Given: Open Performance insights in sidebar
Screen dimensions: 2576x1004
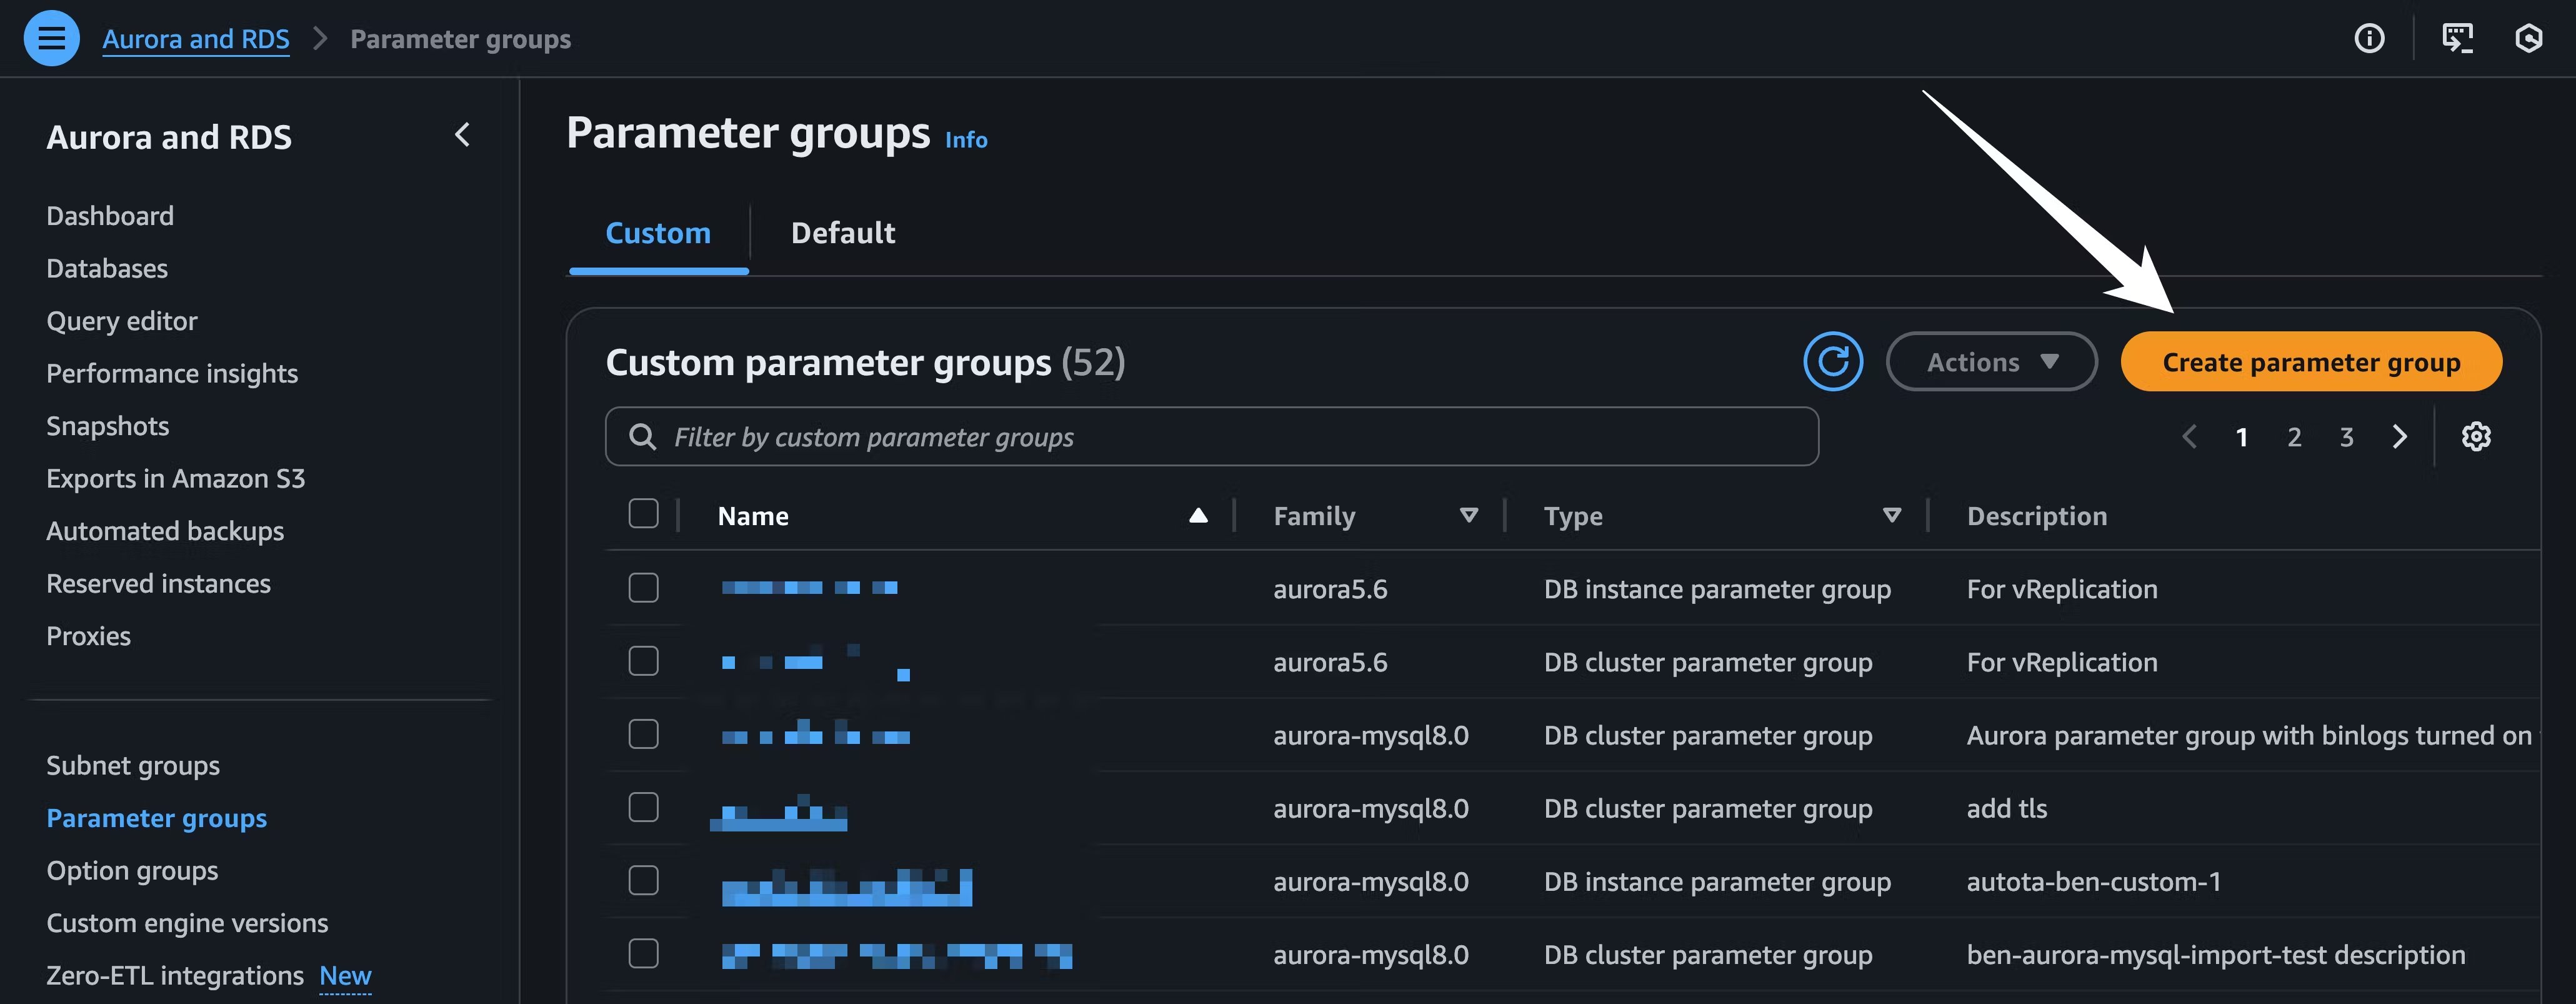Looking at the screenshot, I should pos(172,373).
